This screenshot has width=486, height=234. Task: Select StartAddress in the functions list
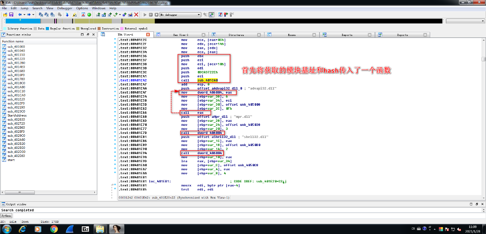pyautogui.click(x=17, y=115)
